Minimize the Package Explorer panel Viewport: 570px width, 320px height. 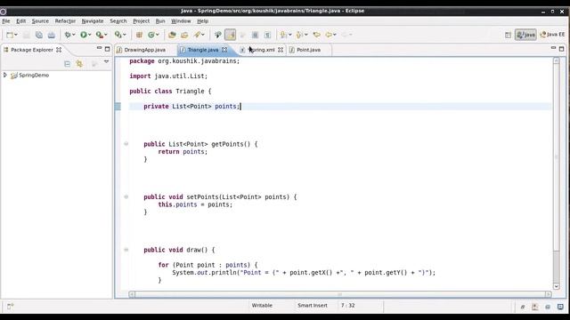[x=99, y=48]
